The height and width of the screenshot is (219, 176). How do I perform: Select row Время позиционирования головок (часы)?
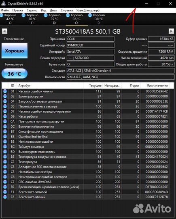(86, 187)
